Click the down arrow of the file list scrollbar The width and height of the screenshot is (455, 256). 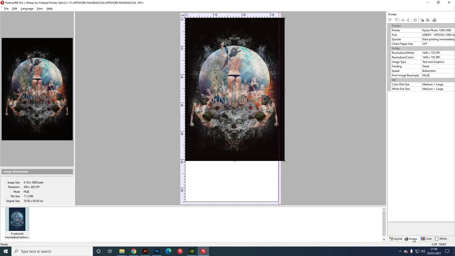click(x=384, y=239)
